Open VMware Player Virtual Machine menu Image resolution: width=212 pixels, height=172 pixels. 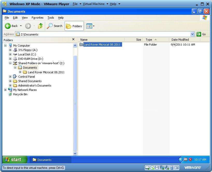click(94, 4)
